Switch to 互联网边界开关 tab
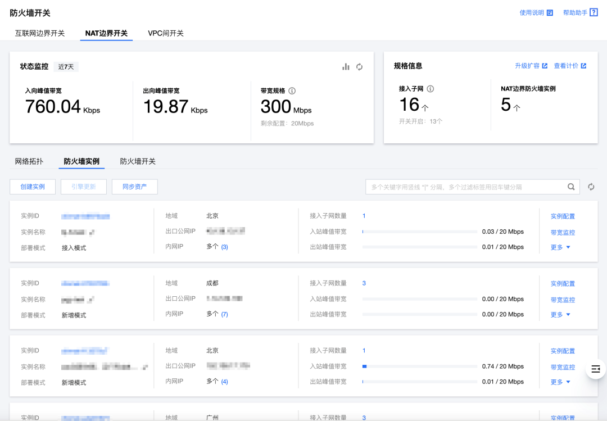 coord(40,33)
